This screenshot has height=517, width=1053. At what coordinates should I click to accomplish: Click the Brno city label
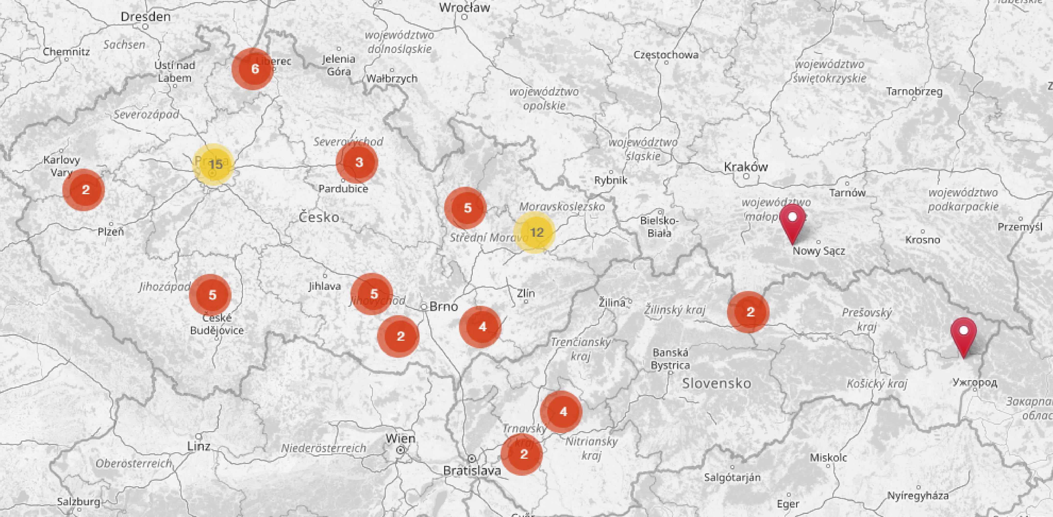click(x=443, y=307)
